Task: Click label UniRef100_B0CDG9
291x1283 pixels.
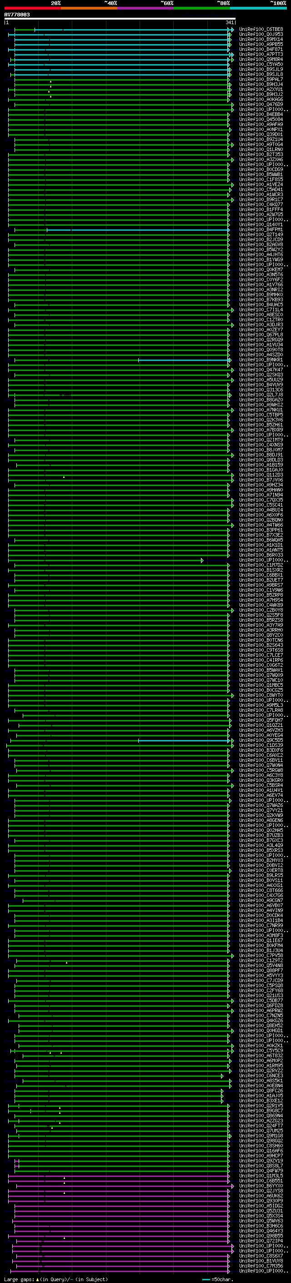Action: (261, 169)
